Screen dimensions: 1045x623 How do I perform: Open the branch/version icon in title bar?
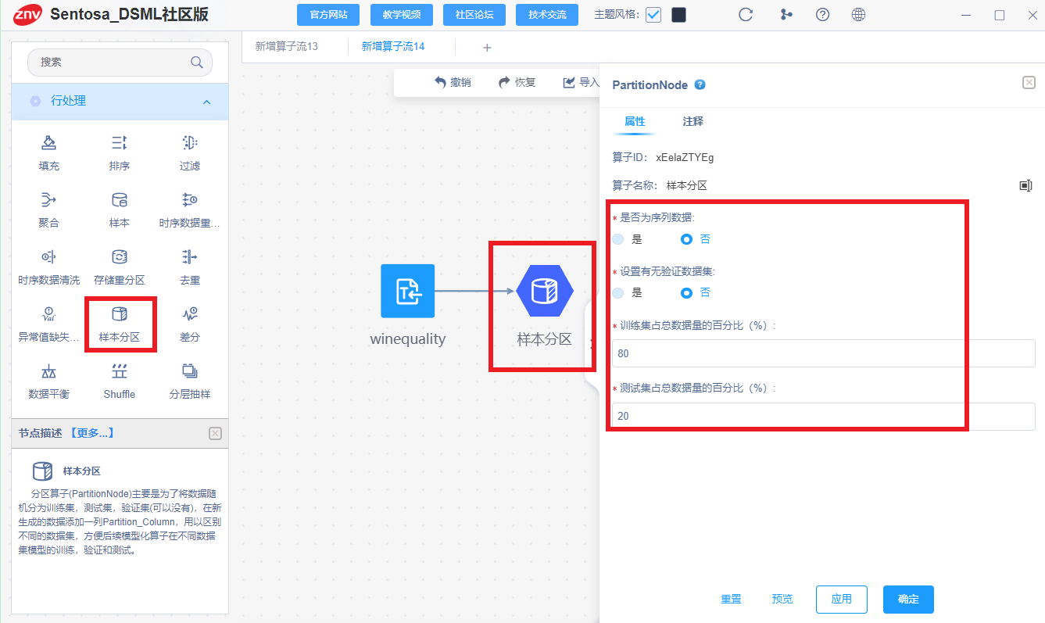click(x=786, y=14)
